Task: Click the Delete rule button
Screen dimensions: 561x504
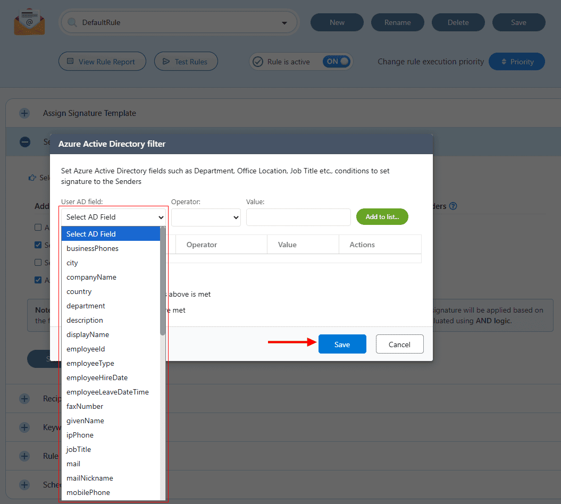Action: click(x=458, y=22)
